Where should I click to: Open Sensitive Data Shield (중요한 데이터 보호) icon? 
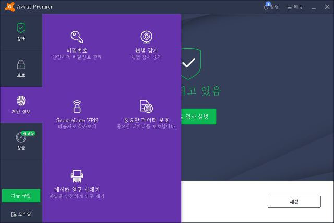[146, 107]
